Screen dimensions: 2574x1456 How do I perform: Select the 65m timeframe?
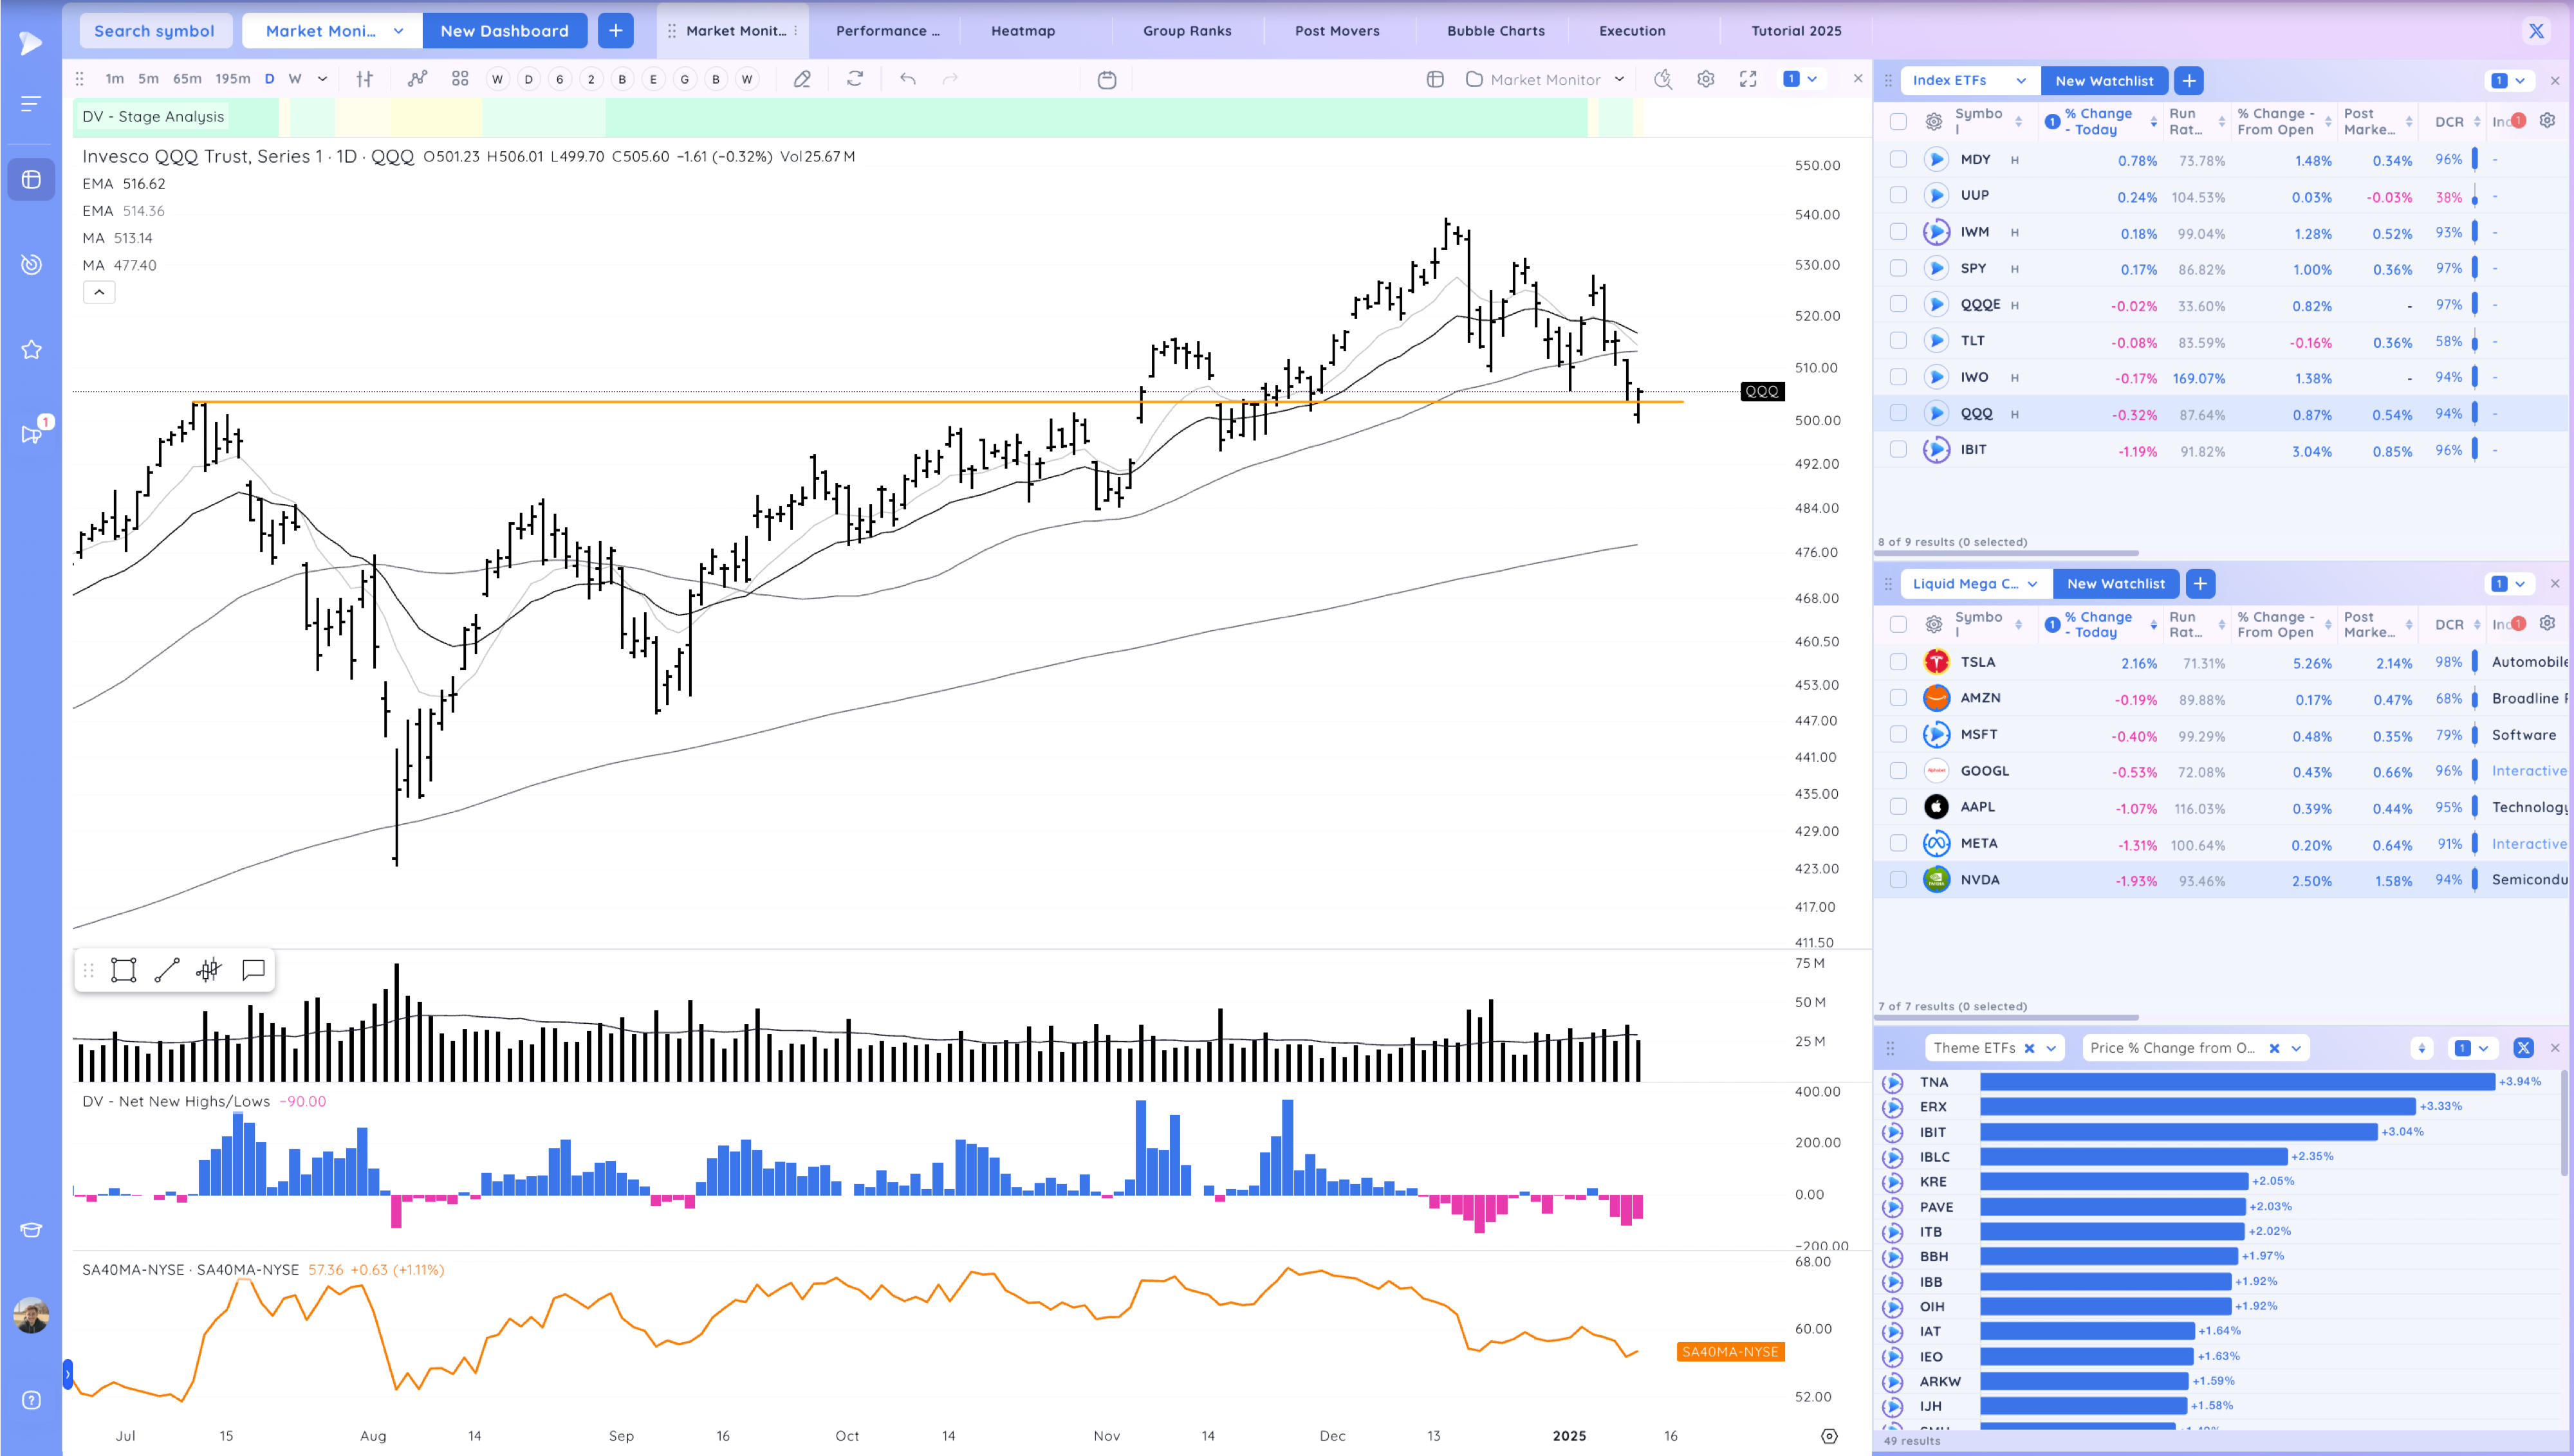click(x=187, y=79)
